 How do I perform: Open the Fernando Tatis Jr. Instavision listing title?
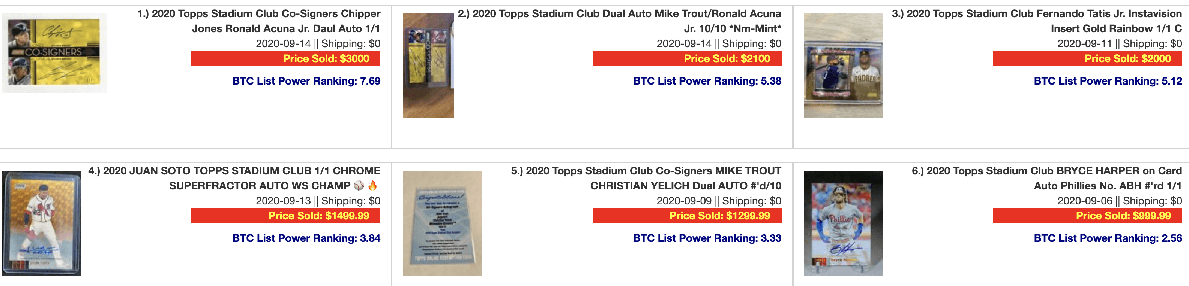[1037, 21]
